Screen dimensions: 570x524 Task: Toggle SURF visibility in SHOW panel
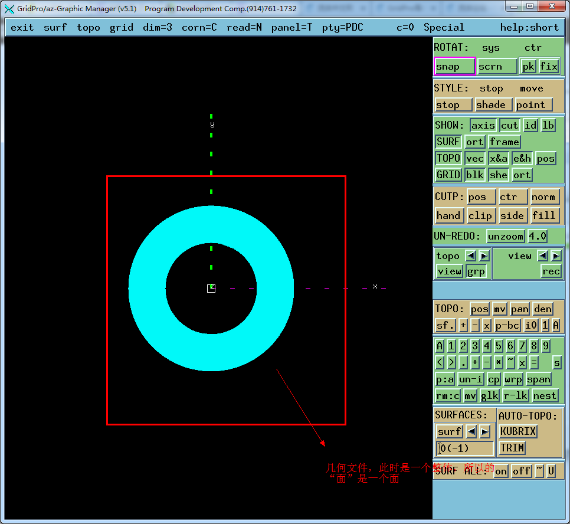point(448,142)
